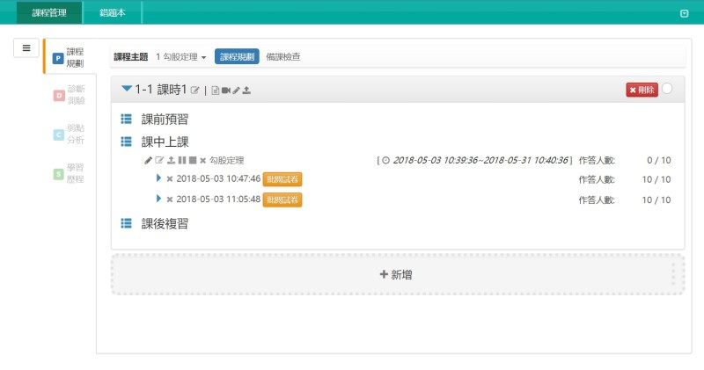Click the red 刪除 delete button

coord(642,90)
